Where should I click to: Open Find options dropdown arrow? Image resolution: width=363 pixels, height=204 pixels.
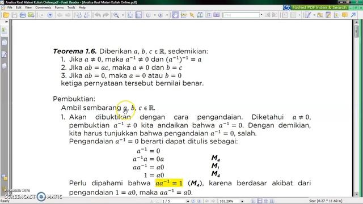pos(261,15)
